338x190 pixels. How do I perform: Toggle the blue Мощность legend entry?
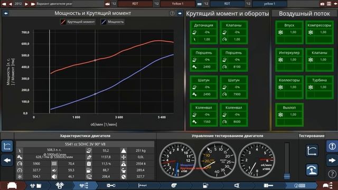[x=112, y=22]
